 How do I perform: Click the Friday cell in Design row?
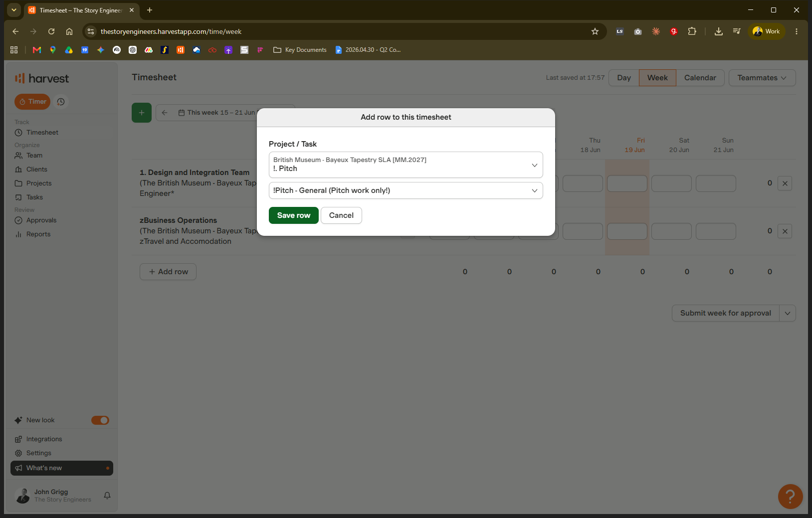627,183
